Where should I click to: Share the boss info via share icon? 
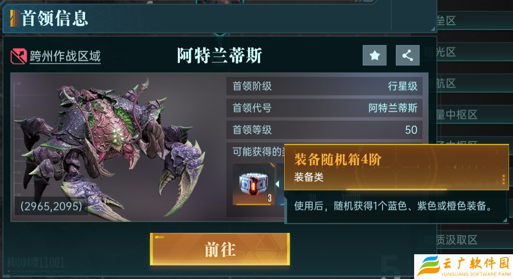coord(408,55)
